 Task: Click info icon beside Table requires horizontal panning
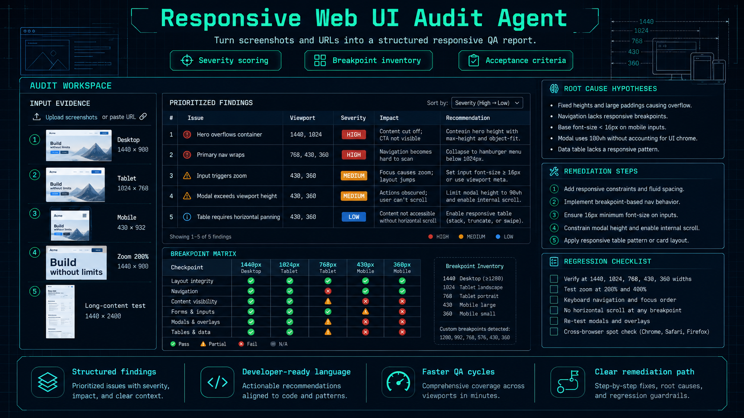pyautogui.click(x=187, y=217)
